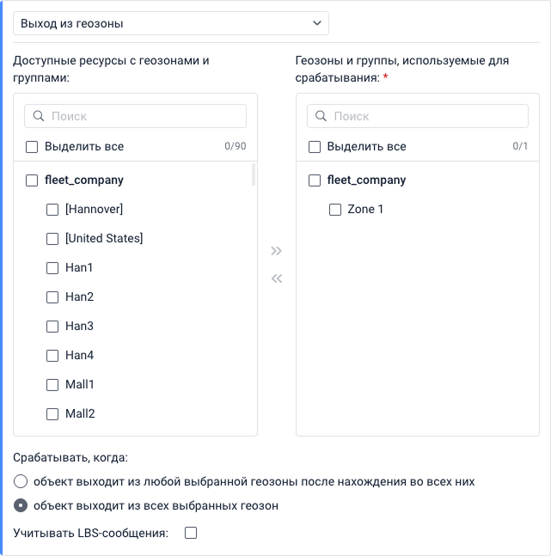Select the Han3 geofence checkbox
Image resolution: width=551 pixels, height=556 pixels.
point(52,327)
